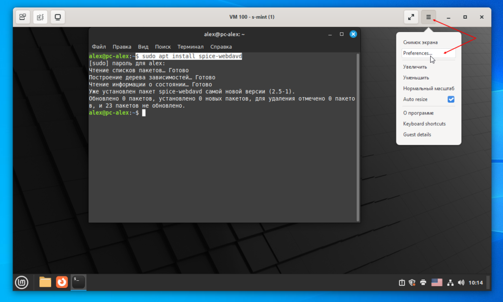Click the terminal icon in Mint taskbar
The width and height of the screenshot is (503, 302).
(79, 282)
